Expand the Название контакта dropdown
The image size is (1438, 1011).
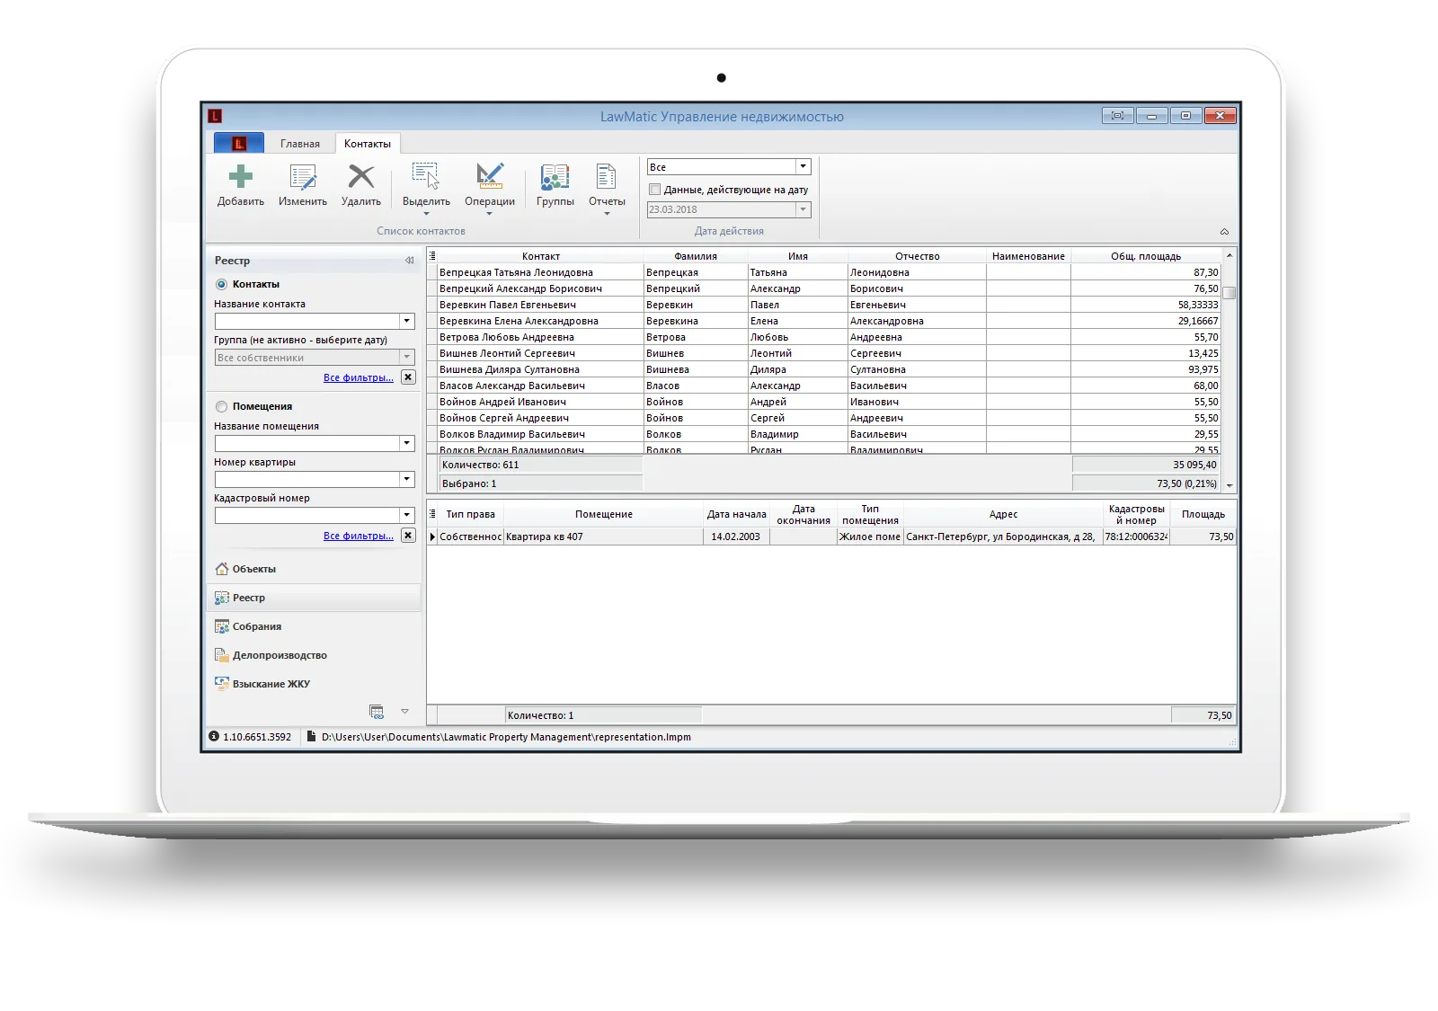407,321
